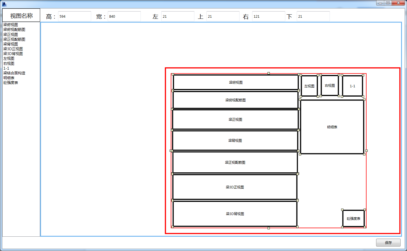Click the 下 margin input field
Viewport: 407px width, 251px height.
coord(313,16)
